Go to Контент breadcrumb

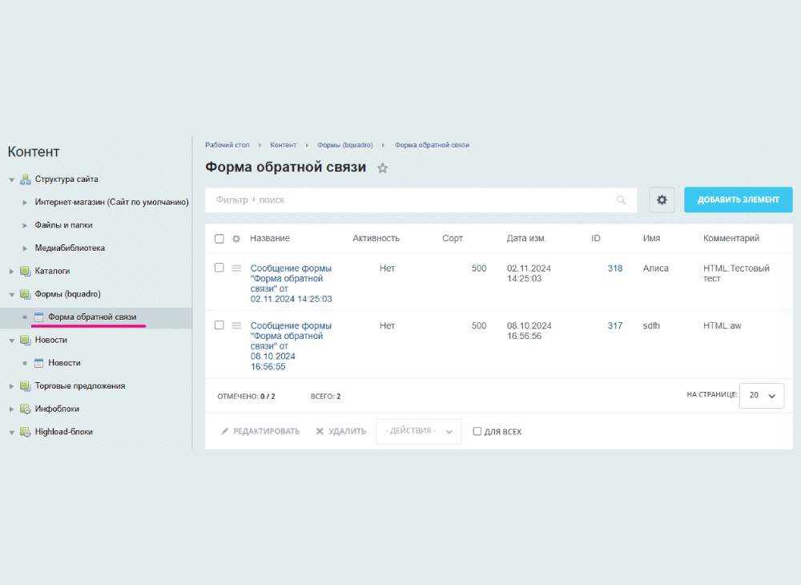tap(284, 145)
